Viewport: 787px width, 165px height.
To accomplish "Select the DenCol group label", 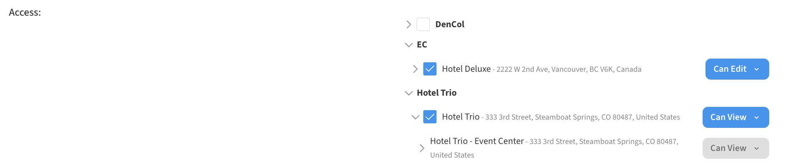I will coord(450,24).
